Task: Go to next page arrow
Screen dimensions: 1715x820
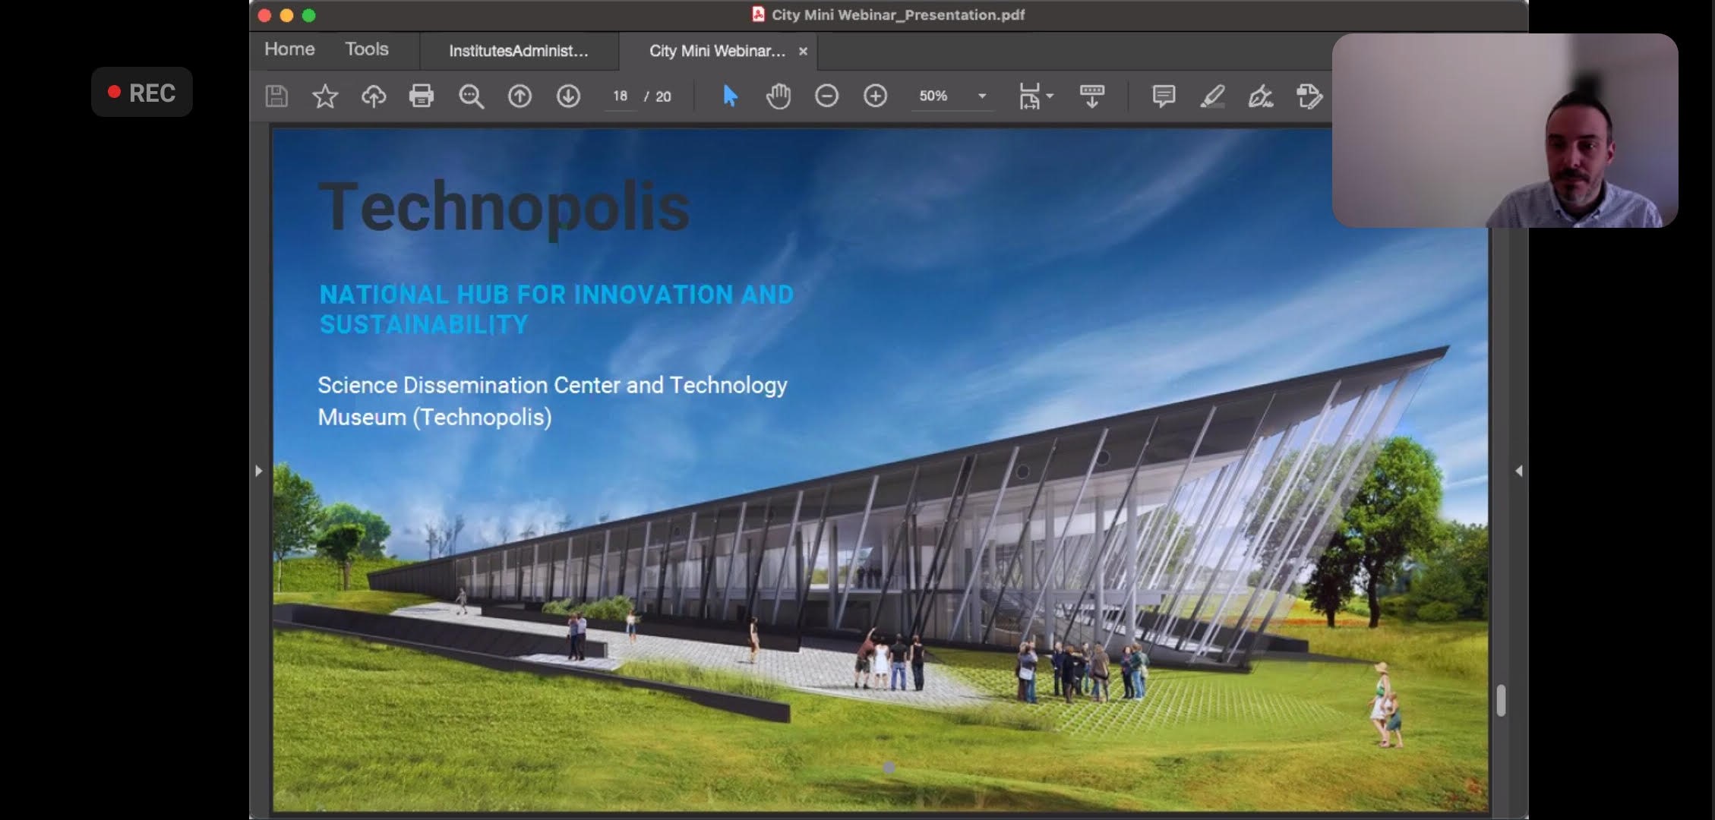Action: pos(568,96)
